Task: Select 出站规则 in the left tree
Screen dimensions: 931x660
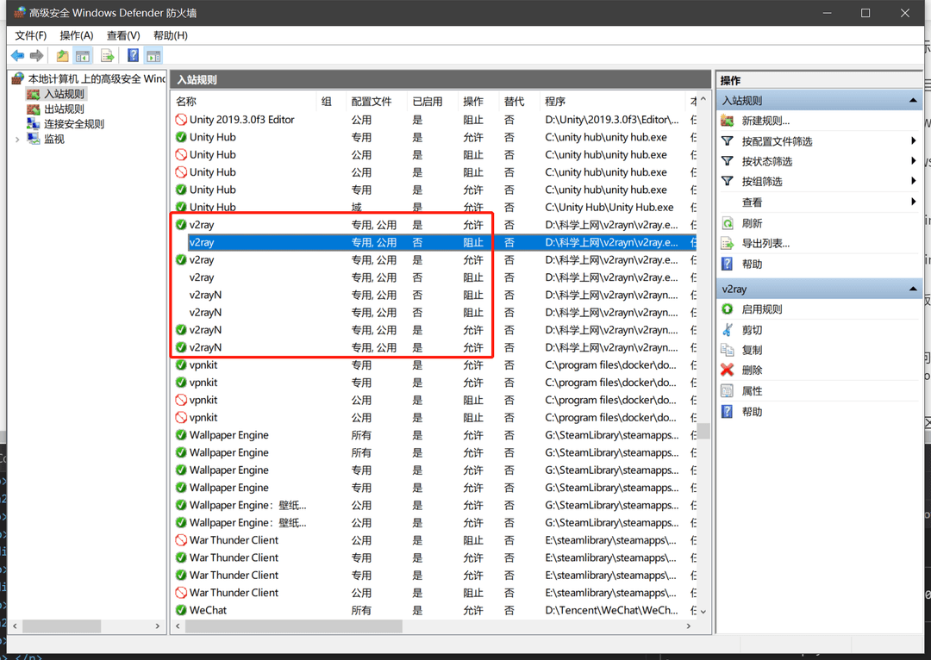Action: 64,109
